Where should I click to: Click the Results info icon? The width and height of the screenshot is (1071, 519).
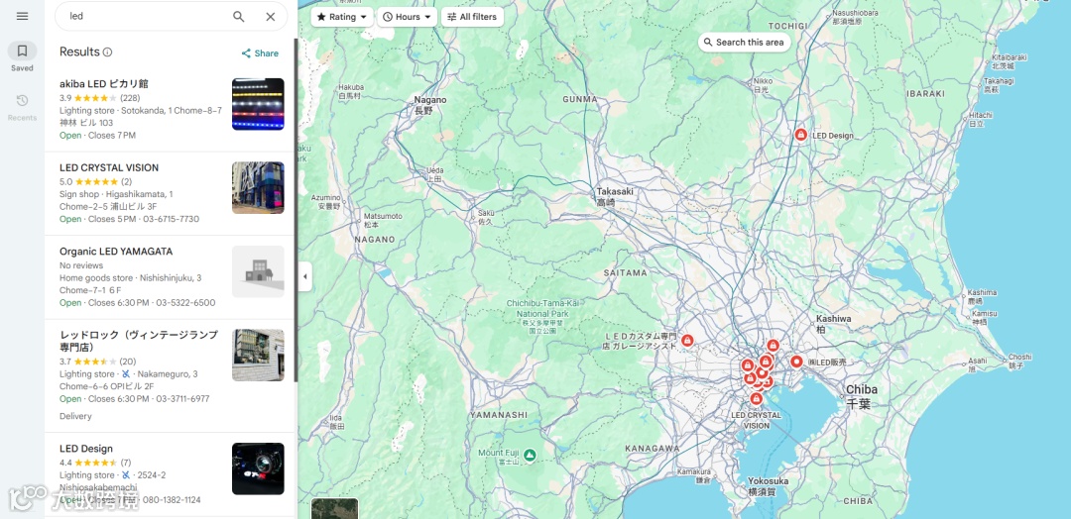[107, 52]
